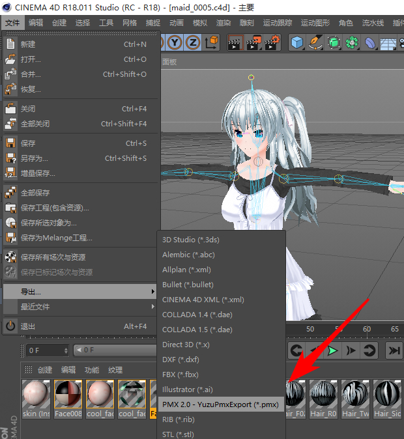Click the array modeling object icon

click(352, 42)
